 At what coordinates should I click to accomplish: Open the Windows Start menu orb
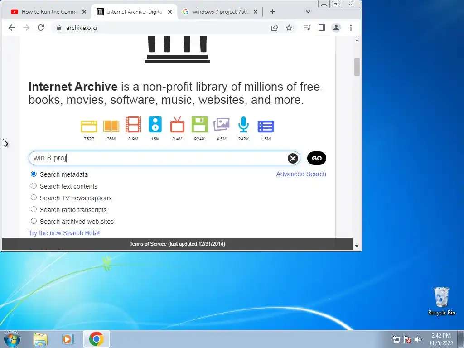pos(12,339)
